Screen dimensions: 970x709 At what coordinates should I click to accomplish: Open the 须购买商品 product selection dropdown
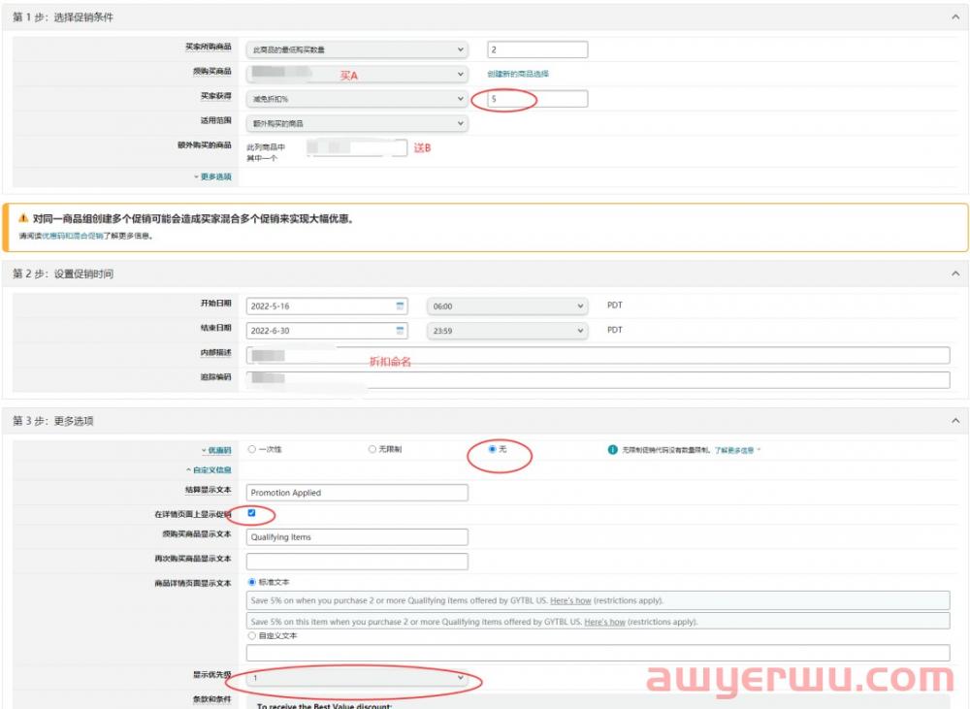point(357,75)
